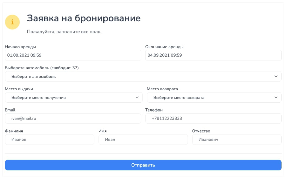Click the 'Отчество' label
The width and height of the screenshot is (286, 179).
(201, 131)
